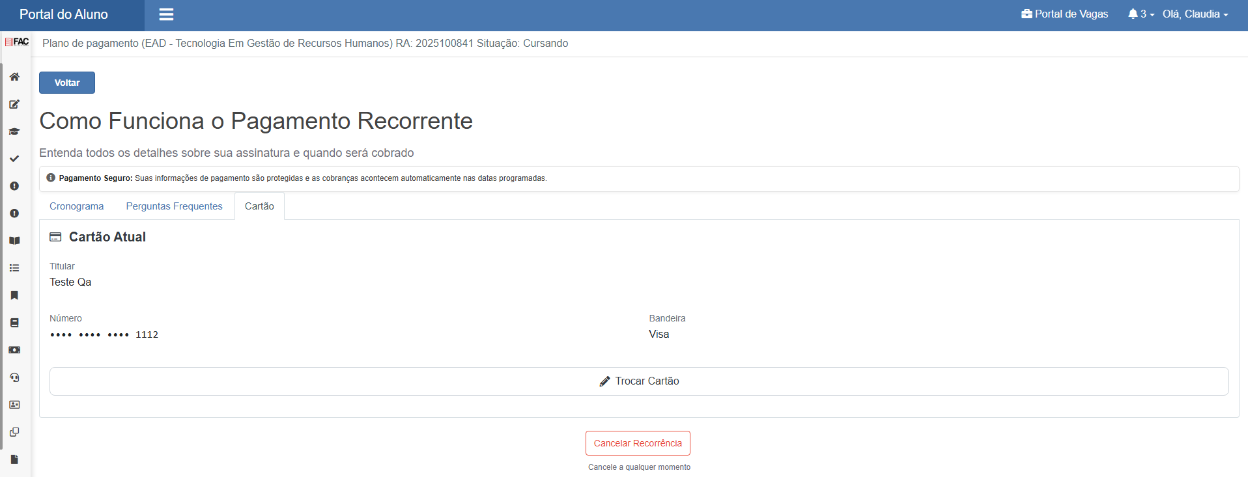
Task: Open the money bill financial icon
Action: 14,350
